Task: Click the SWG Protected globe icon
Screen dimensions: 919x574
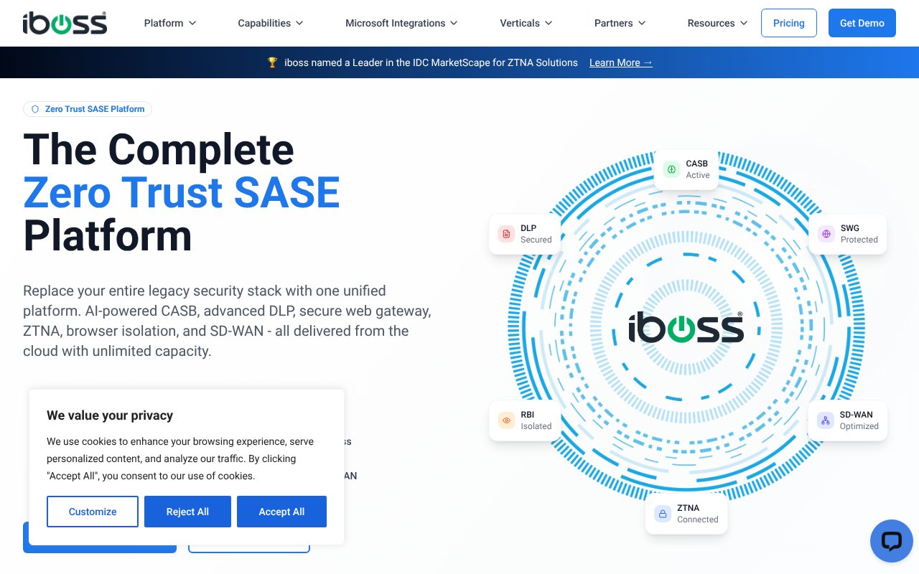Action: coord(826,234)
